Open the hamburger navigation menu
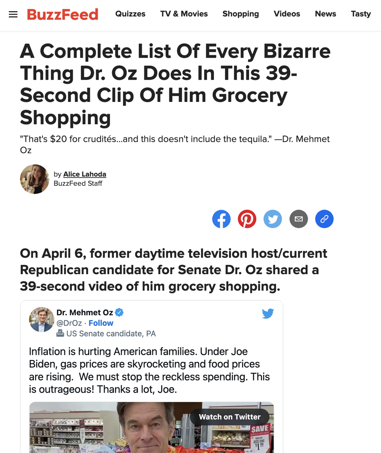381x453 pixels. pos(13,14)
